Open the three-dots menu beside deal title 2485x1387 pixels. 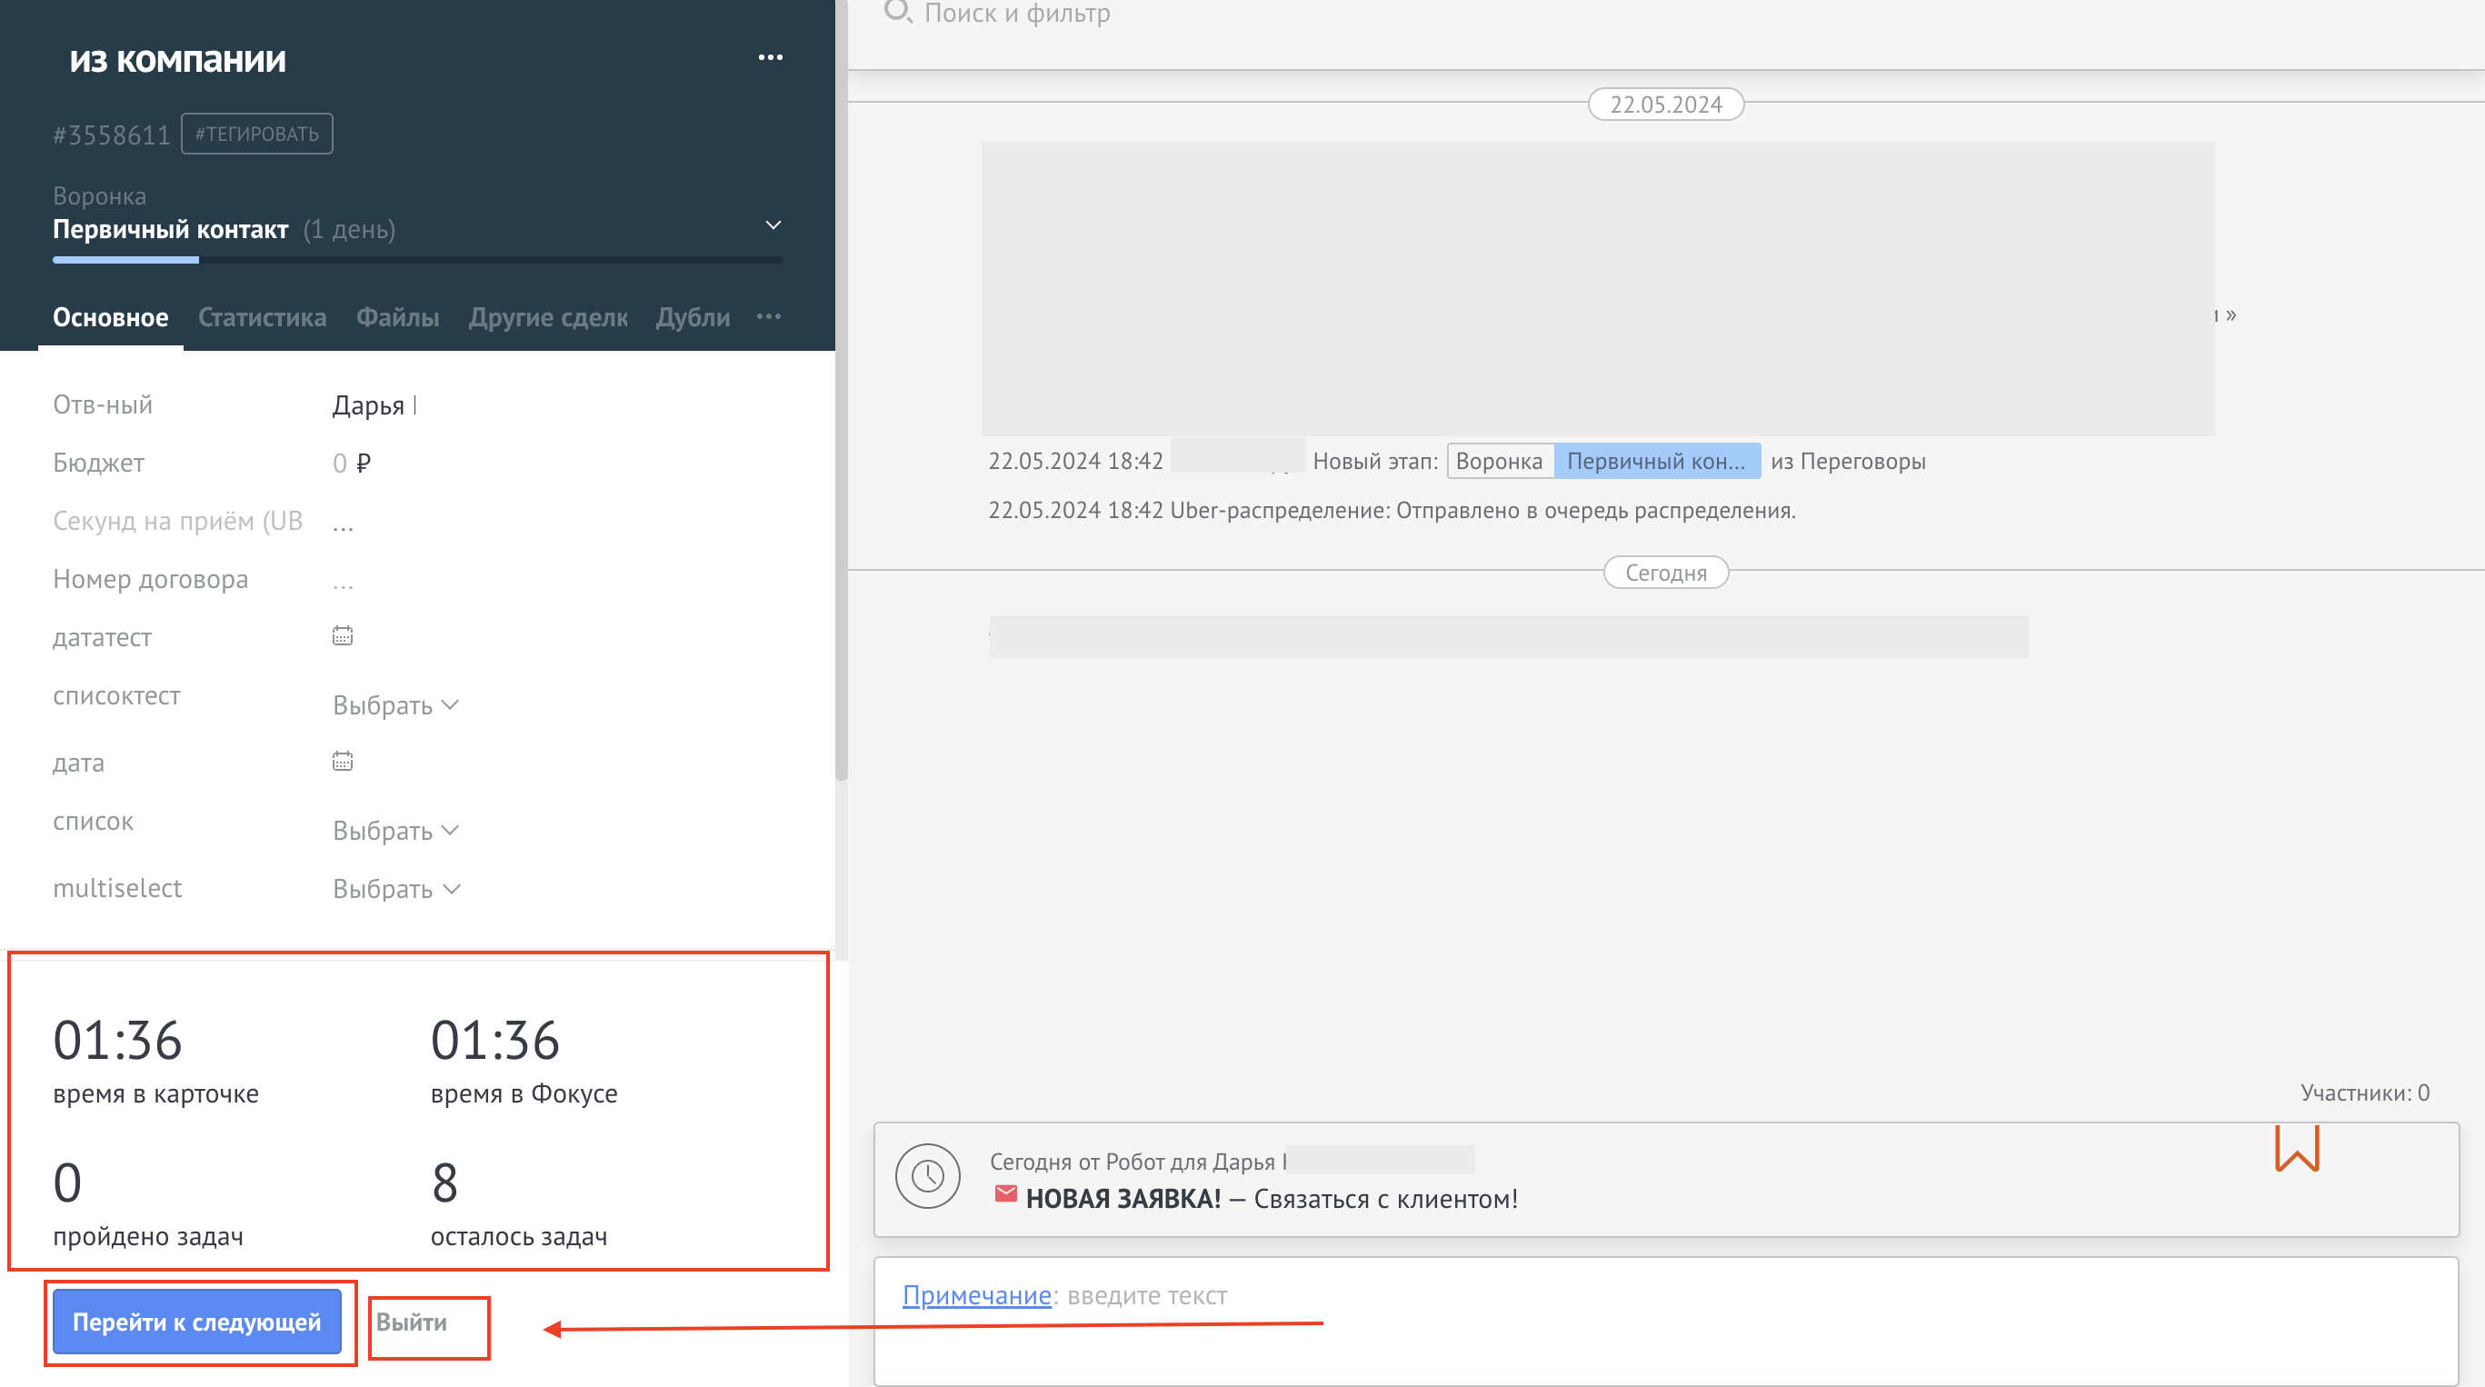click(x=770, y=58)
